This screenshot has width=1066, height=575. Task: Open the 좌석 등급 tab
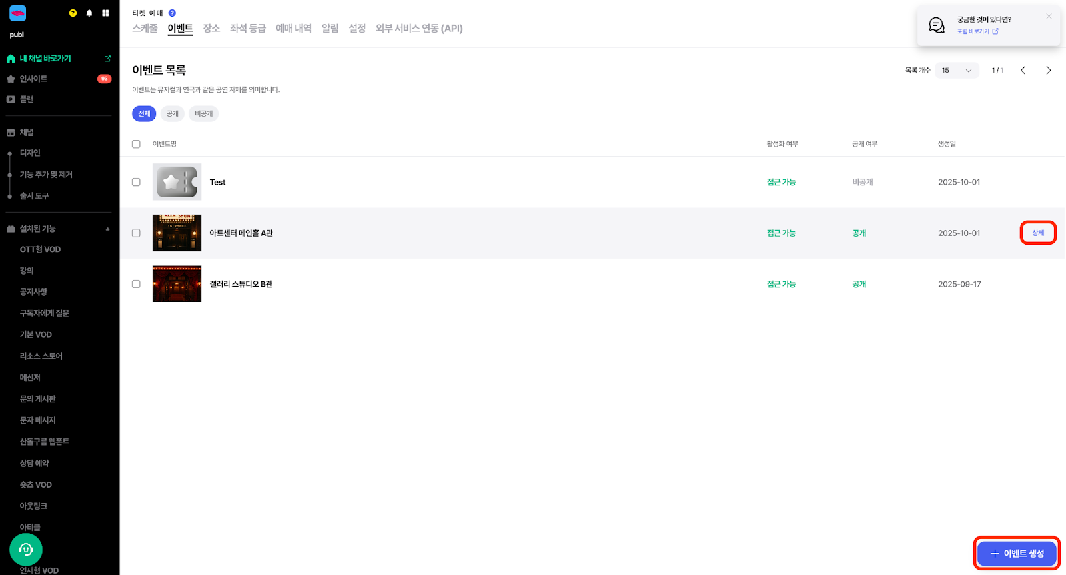pyautogui.click(x=247, y=28)
